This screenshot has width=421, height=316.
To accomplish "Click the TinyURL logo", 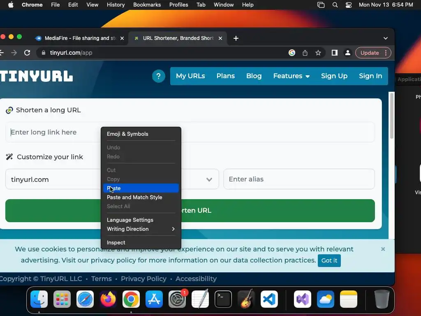I will (x=37, y=76).
